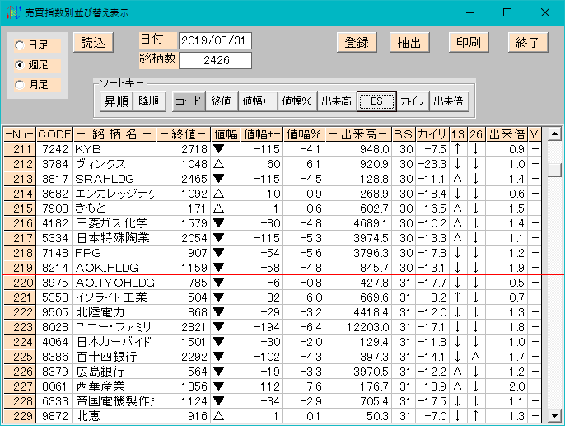Click the 広島銀行 stock name
Screen dimensions: 565x426
100,372
